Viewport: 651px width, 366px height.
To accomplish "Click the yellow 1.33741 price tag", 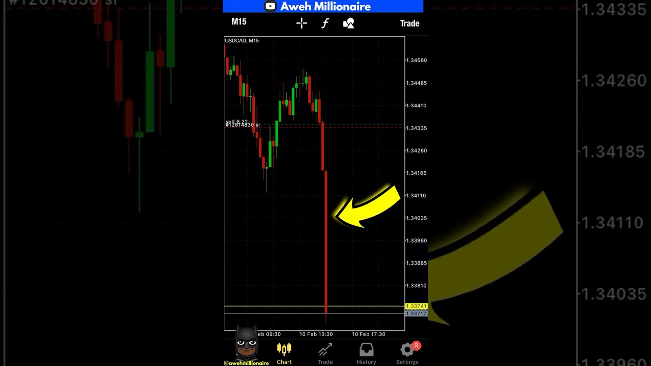I will click(x=416, y=306).
